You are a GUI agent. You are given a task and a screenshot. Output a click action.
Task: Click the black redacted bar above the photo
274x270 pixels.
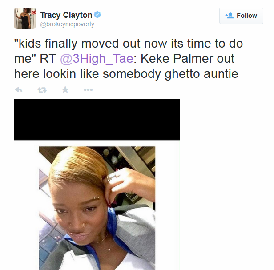point(97,119)
